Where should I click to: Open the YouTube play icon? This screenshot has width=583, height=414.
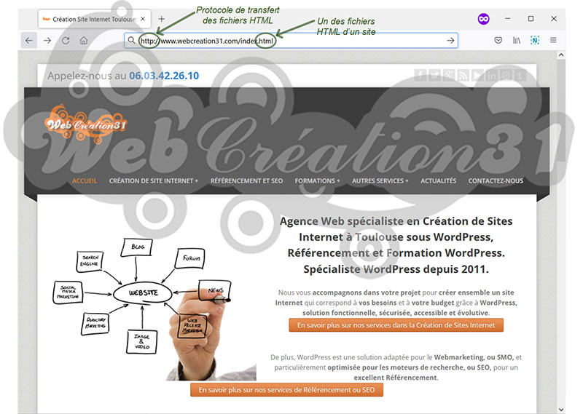(x=477, y=76)
